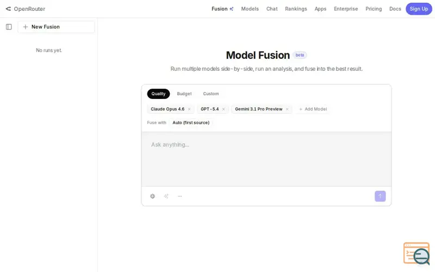Click the 'Fuse with' label
Image resolution: width=435 pixels, height=272 pixels.
(157, 123)
